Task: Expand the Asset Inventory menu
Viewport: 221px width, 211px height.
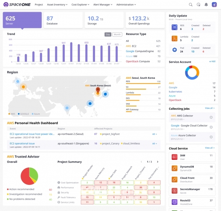Action: coord(57,5)
